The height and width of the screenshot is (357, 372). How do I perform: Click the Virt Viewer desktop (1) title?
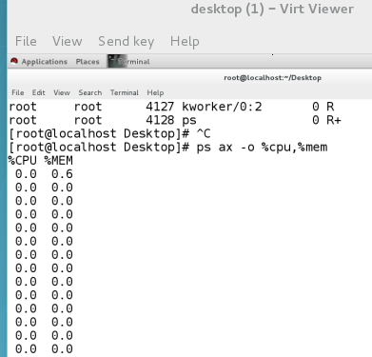coord(272,9)
